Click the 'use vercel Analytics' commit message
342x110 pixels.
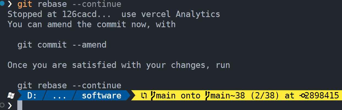pyautogui.click(x=171, y=14)
